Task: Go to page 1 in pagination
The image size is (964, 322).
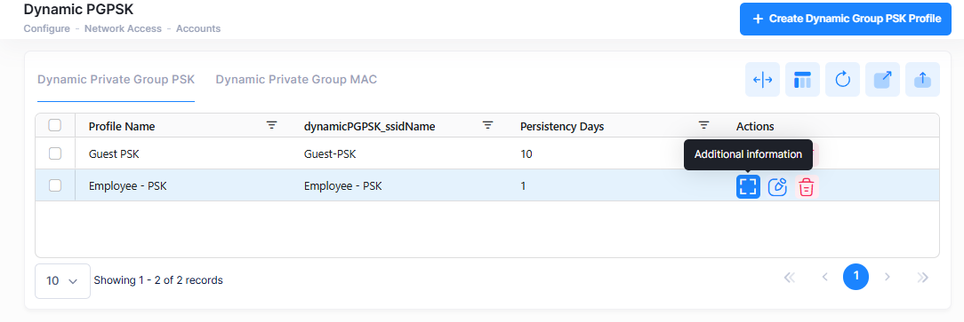Action: click(856, 278)
